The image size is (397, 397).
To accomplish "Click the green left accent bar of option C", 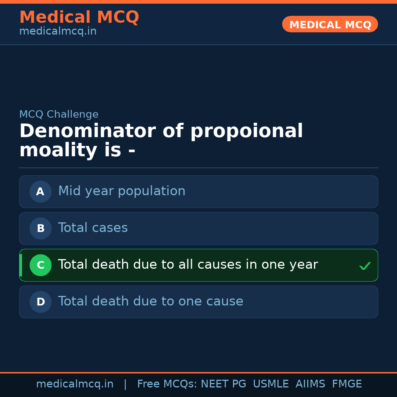I will [21, 265].
